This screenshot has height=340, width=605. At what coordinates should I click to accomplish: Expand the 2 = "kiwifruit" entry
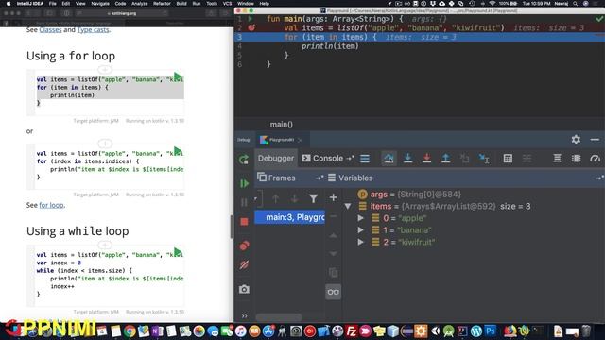(361, 242)
